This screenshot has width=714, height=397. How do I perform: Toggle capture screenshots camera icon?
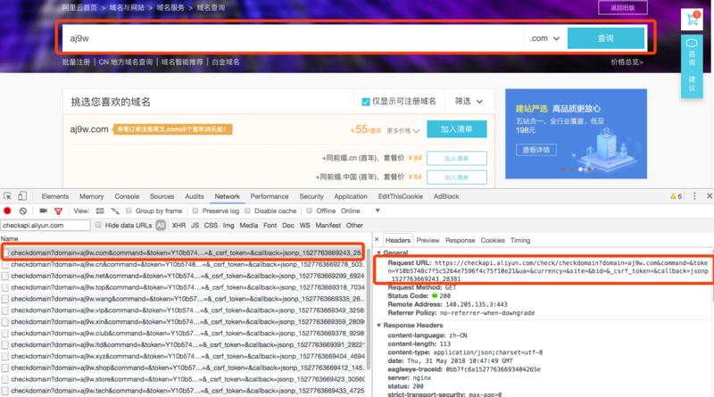(43, 211)
